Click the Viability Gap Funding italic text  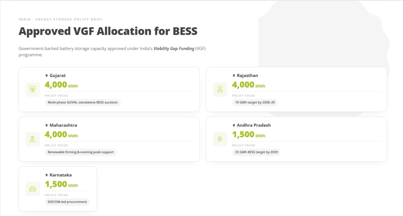point(174,48)
